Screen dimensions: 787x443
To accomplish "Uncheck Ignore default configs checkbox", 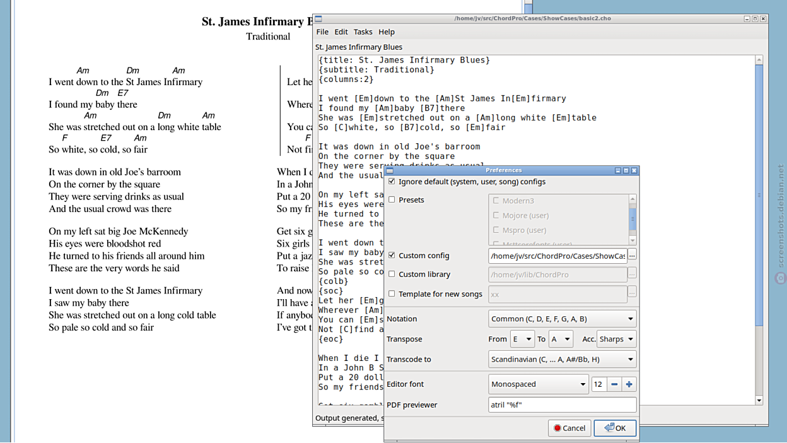I will point(392,182).
